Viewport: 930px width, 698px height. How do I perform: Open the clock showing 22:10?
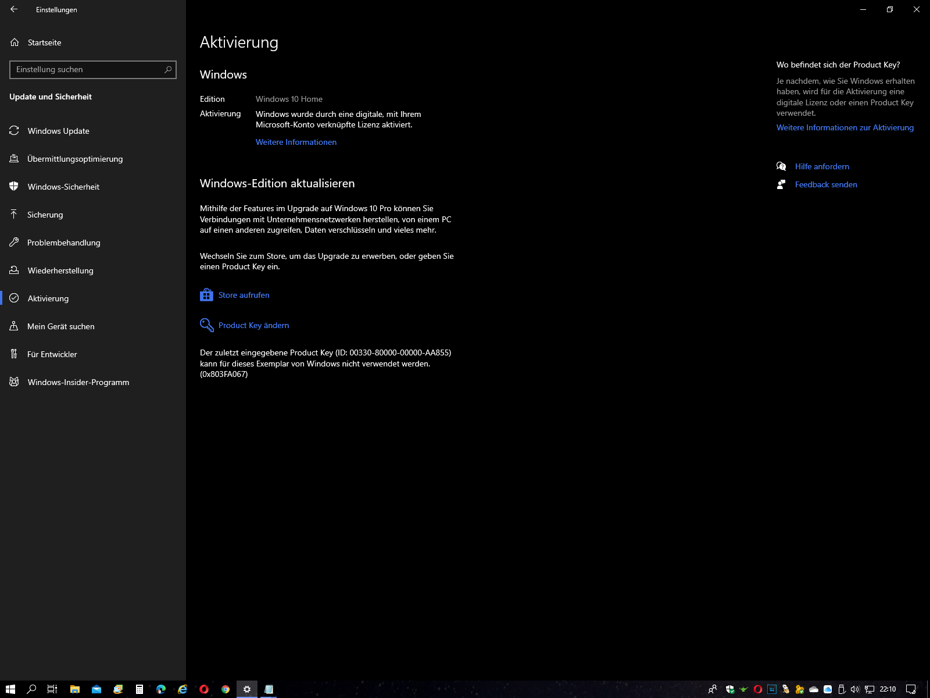click(x=888, y=689)
